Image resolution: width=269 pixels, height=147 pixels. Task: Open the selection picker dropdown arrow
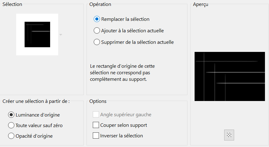click(61, 34)
